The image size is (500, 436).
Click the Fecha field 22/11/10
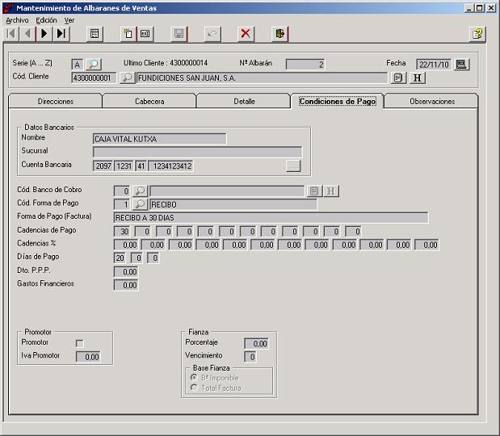434,65
